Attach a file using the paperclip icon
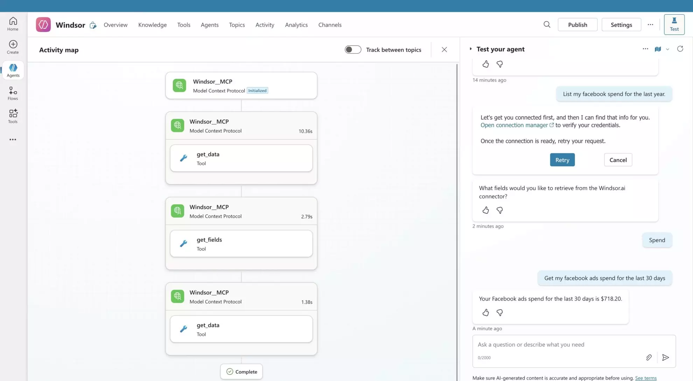693x381 pixels. click(649, 358)
